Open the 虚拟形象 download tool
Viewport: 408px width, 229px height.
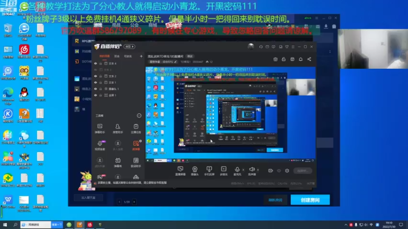99,162
